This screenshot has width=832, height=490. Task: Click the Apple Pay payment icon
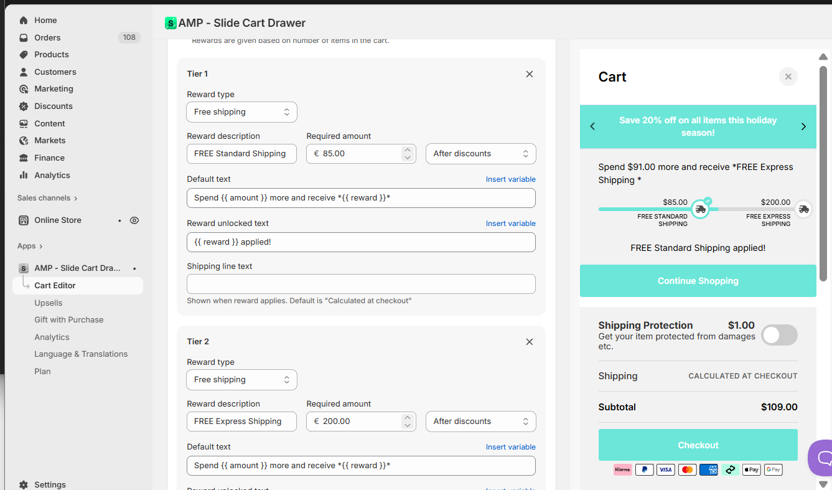pos(752,469)
